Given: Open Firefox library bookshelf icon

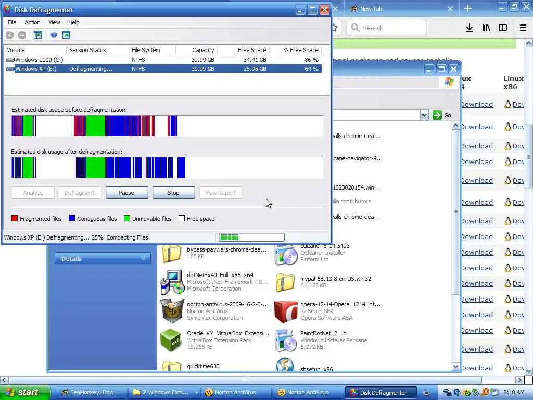Looking at the screenshot, I should (x=486, y=28).
